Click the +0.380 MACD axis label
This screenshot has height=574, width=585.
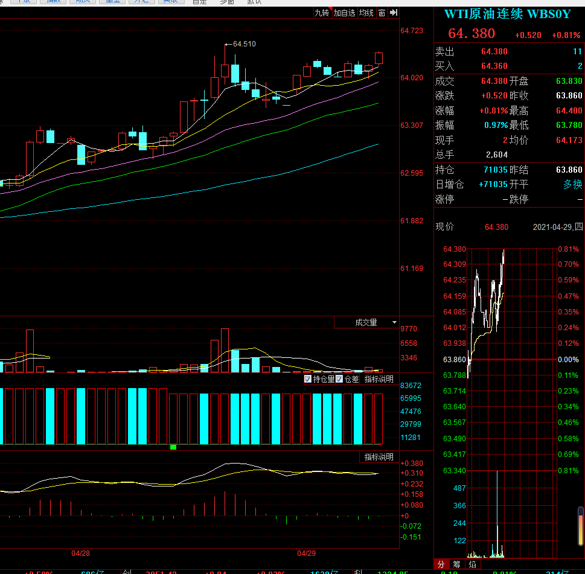[412, 463]
